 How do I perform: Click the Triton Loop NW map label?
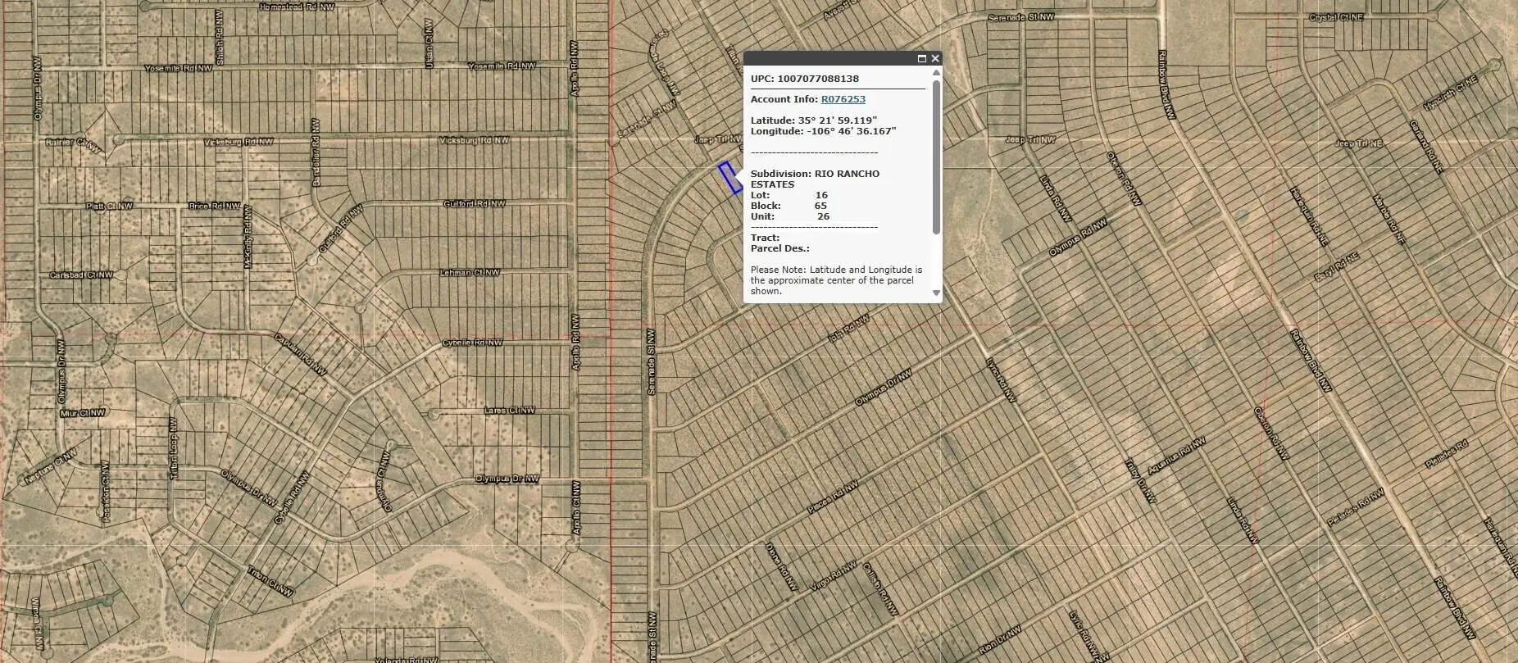click(173, 448)
